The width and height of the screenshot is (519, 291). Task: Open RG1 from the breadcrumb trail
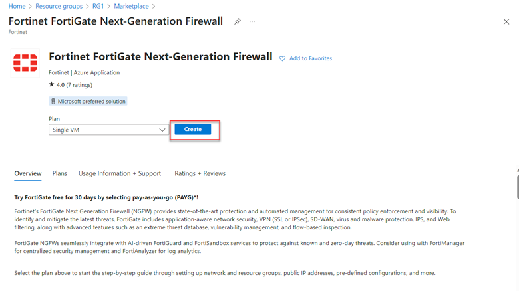coord(97,6)
